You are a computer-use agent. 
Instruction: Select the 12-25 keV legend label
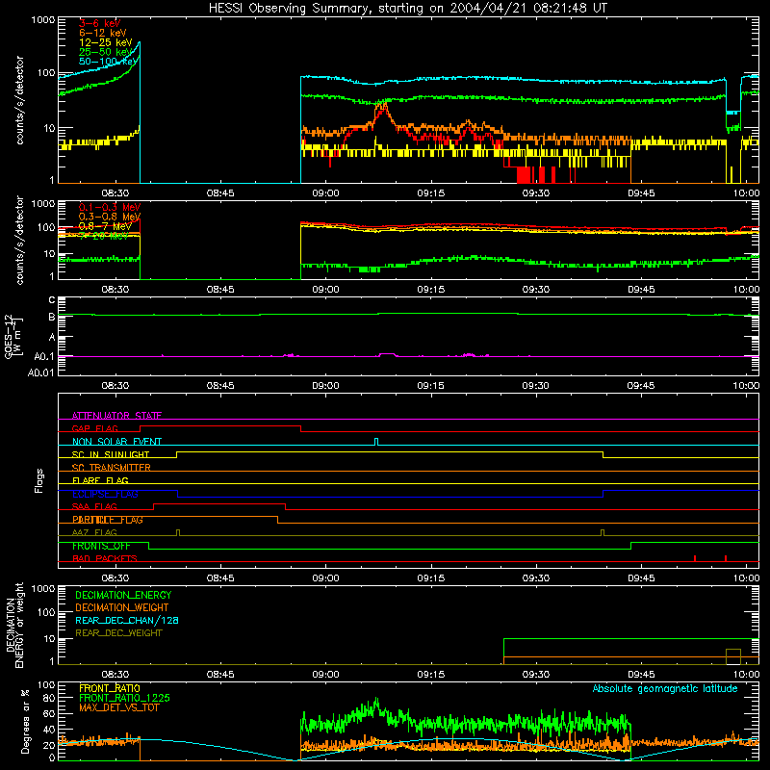[x=106, y=42]
